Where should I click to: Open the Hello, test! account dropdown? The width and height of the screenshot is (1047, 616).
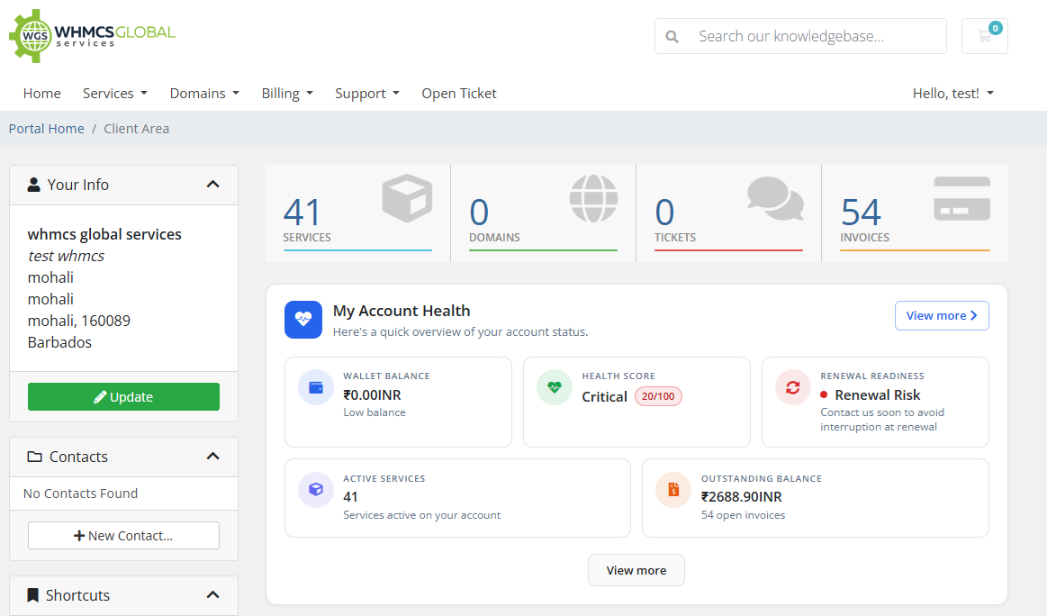[952, 94]
